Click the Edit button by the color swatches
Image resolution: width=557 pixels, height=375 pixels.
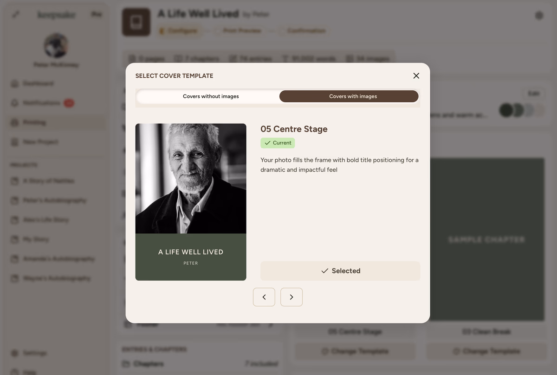[x=533, y=94]
